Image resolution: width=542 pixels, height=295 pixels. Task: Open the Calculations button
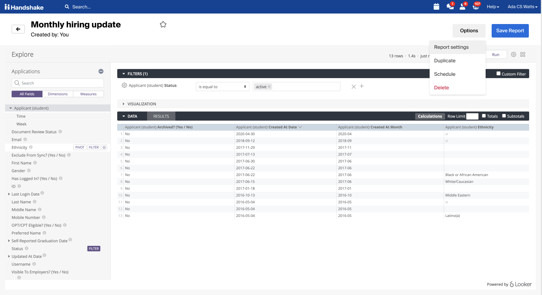pos(430,116)
